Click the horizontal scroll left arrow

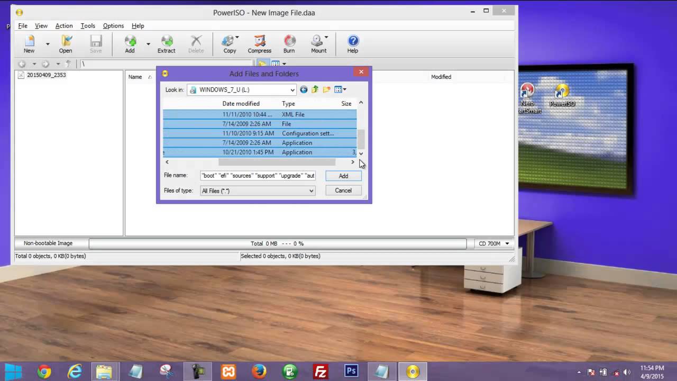pos(167,162)
